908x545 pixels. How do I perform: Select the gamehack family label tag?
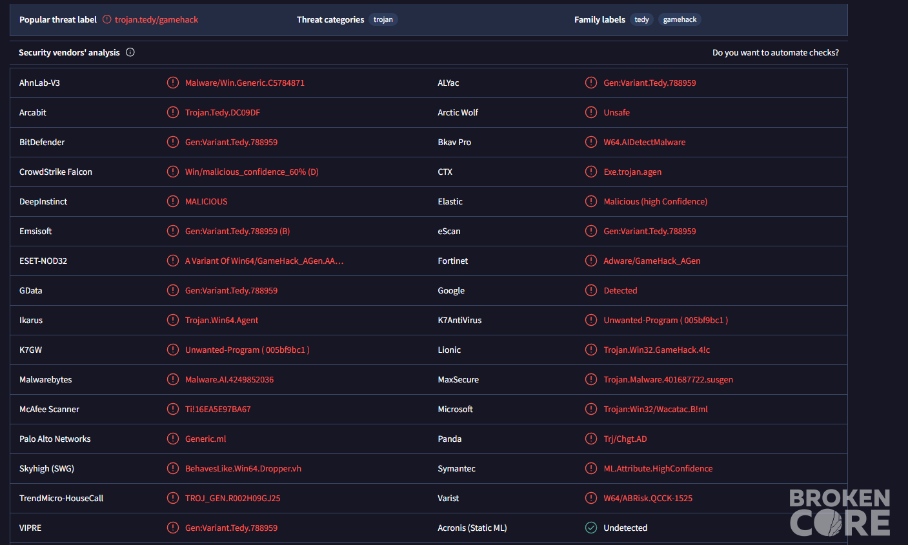pyautogui.click(x=680, y=19)
